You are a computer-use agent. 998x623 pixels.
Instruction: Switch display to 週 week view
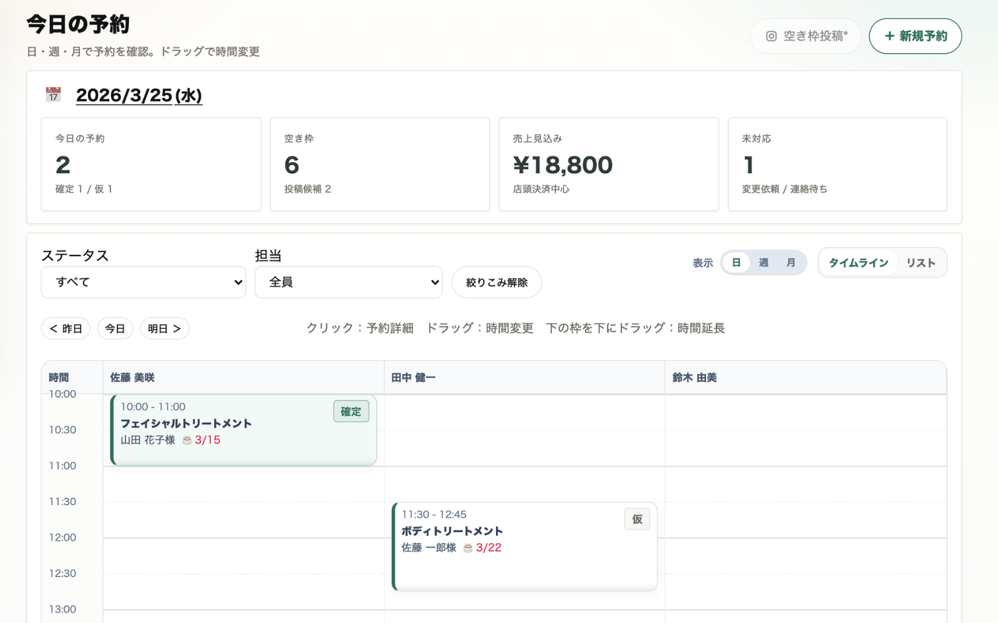[x=763, y=263]
